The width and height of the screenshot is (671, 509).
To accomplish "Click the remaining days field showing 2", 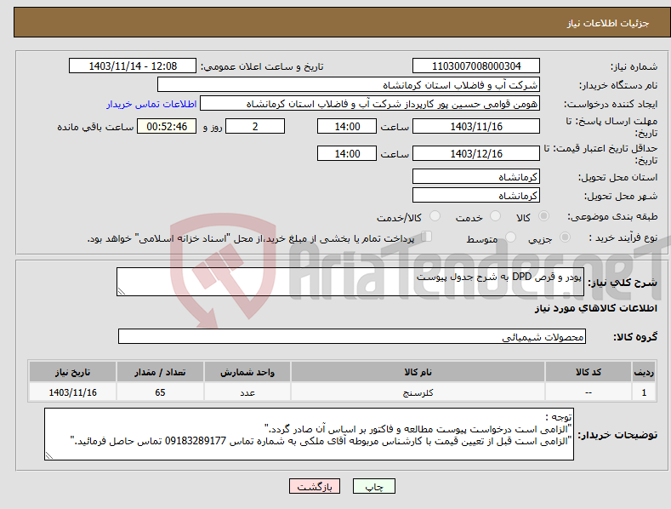I will [255, 126].
